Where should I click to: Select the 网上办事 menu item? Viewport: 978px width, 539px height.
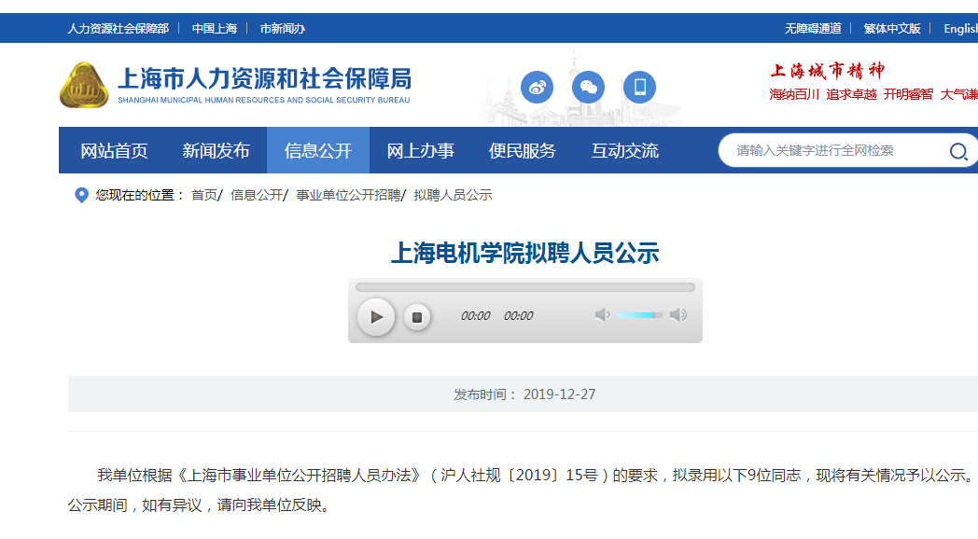pos(420,151)
